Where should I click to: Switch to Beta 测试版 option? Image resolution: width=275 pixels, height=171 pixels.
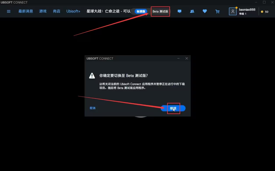coord(160,11)
